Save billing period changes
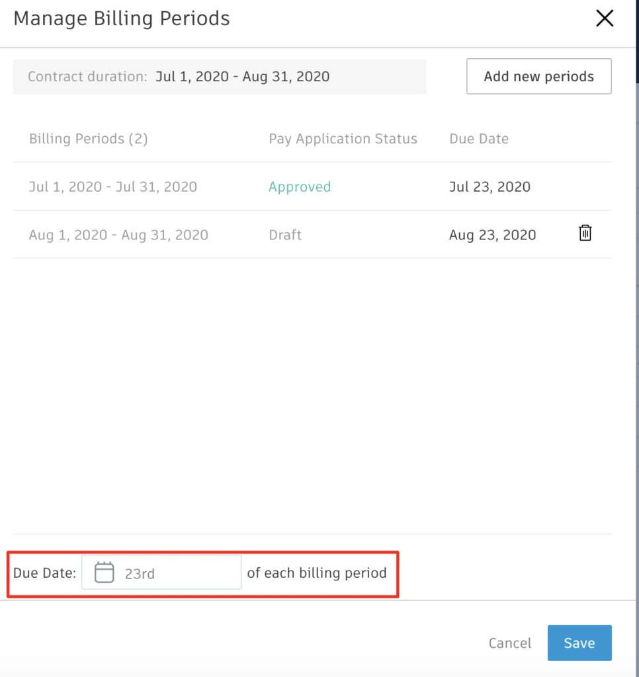The width and height of the screenshot is (639, 677). coord(579,643)
